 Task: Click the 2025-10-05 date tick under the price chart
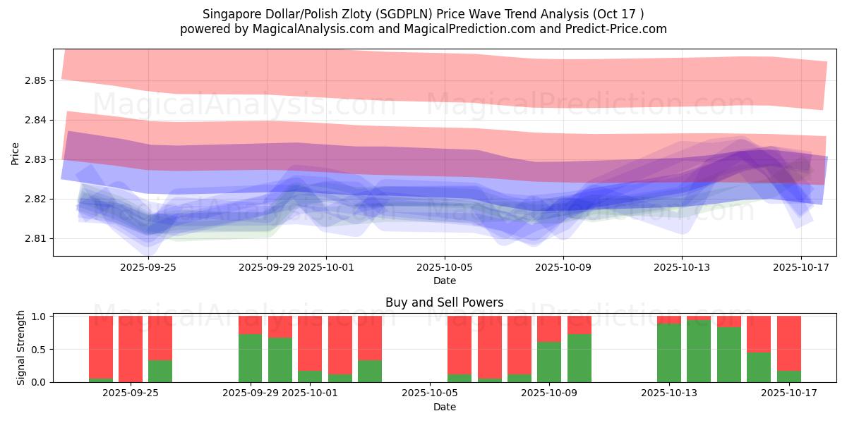[444, 267]
